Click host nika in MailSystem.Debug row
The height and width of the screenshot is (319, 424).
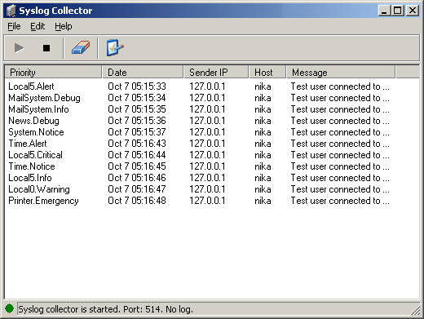pyautogui.click(x=263, y=98)
